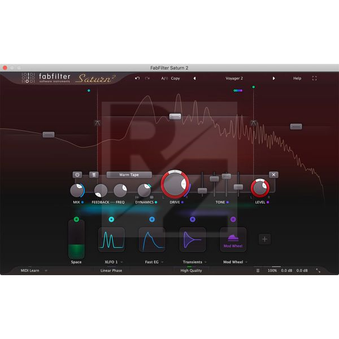The height and width of the screenshot is (339, 339).
Task: Open the MIDI Learn dropdown arrow
Action: click(46, 271)
